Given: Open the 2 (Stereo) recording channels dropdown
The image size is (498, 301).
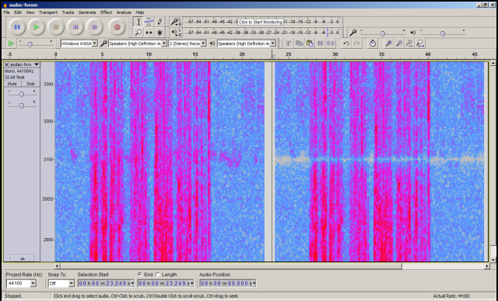Looking at the screenshot, I should pyautogui.click(x=187, y=43).
